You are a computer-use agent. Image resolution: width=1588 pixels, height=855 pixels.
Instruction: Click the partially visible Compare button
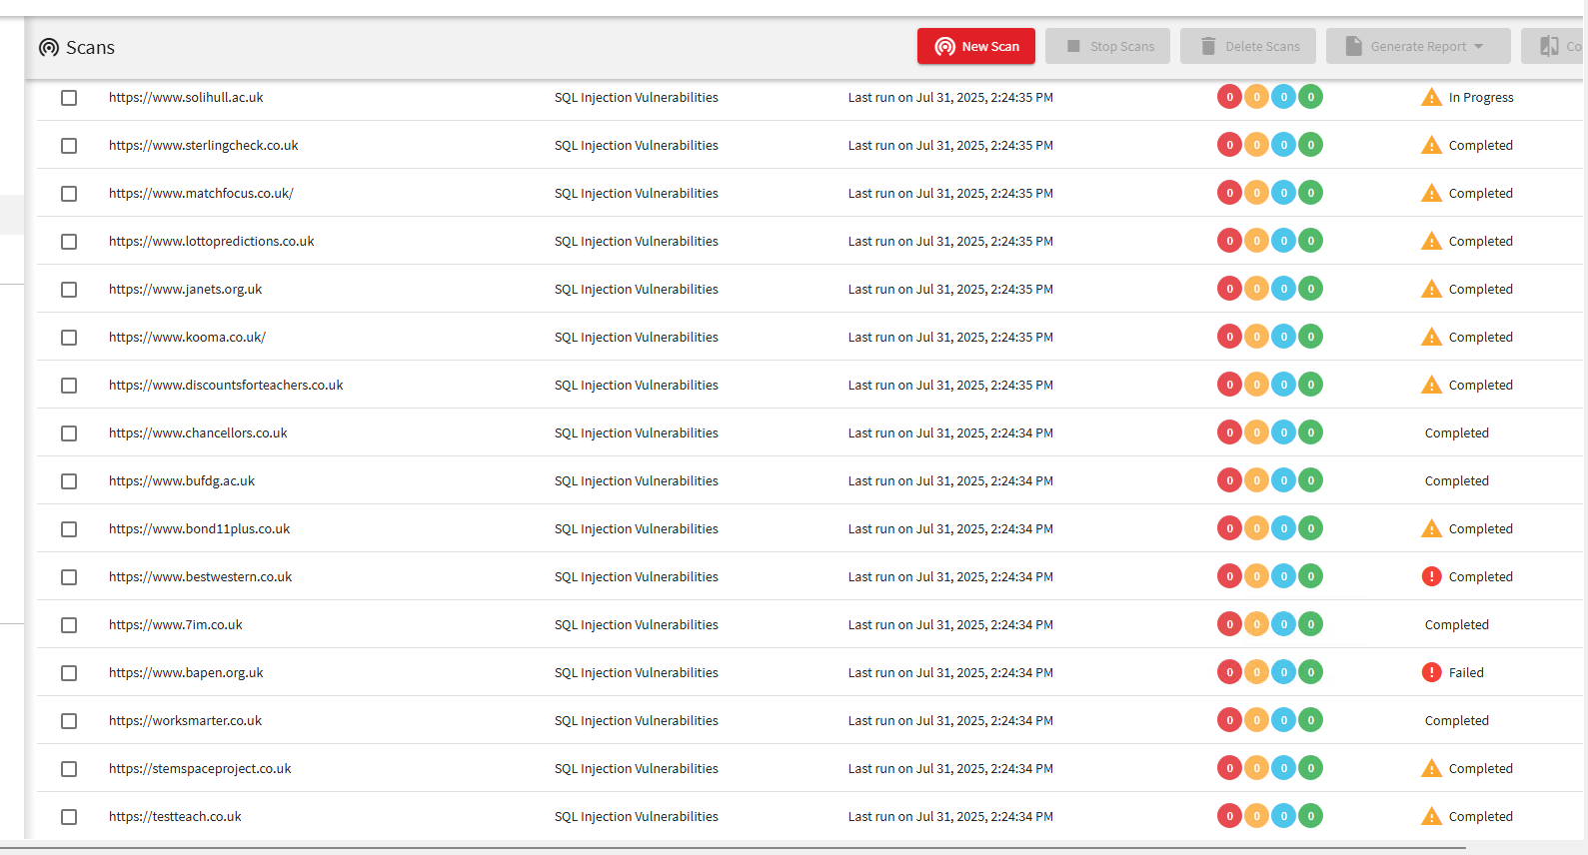(x=1554, y=46)
